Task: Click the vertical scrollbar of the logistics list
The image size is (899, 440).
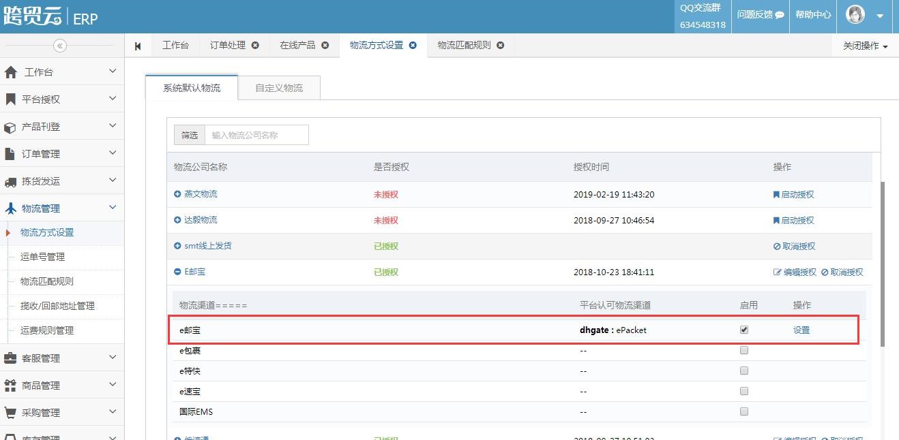Action: point(883,264)
